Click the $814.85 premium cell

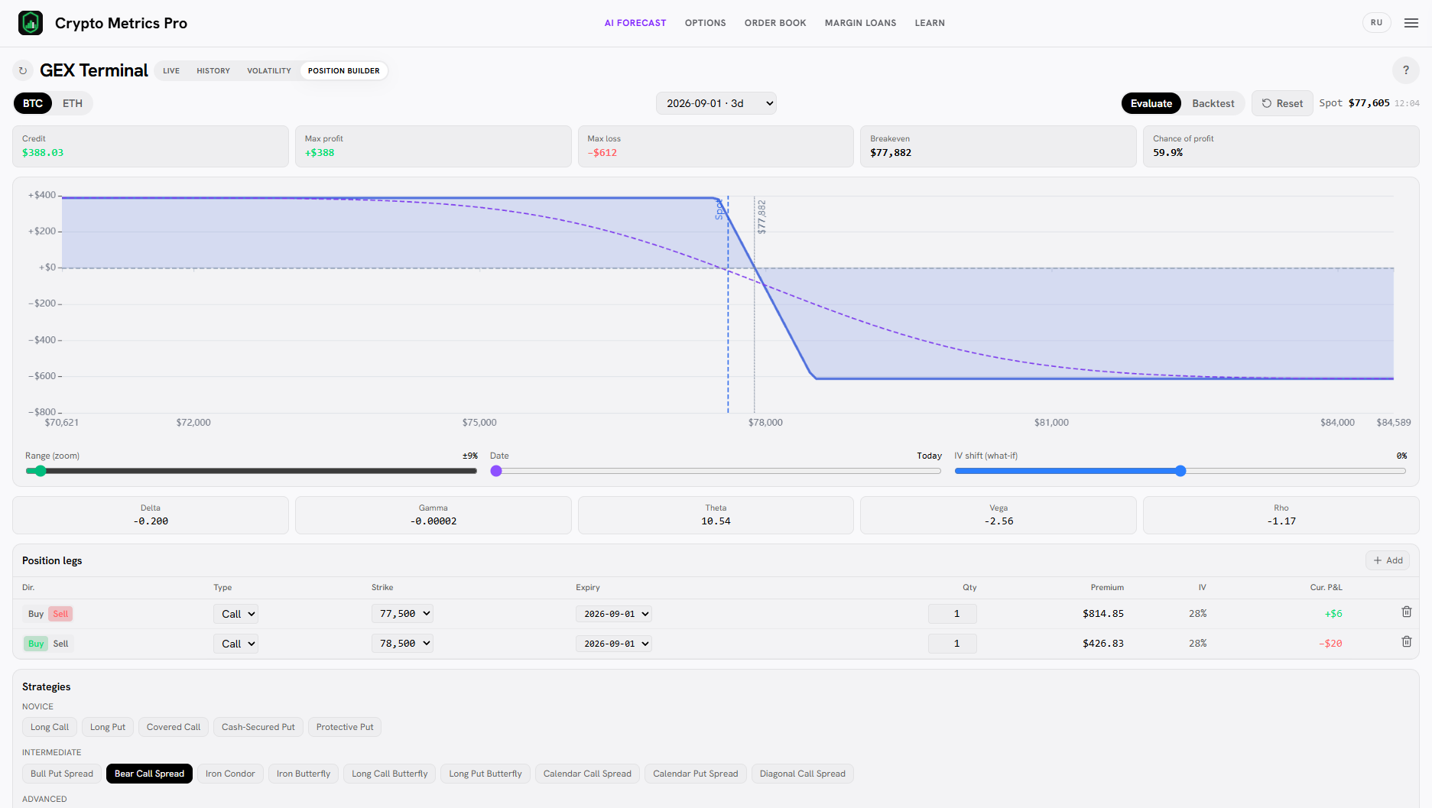[1103, 614]
